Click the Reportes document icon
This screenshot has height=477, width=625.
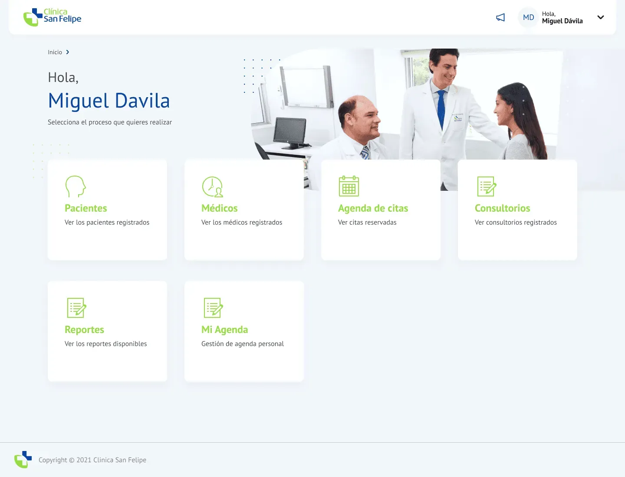[76, 308]
